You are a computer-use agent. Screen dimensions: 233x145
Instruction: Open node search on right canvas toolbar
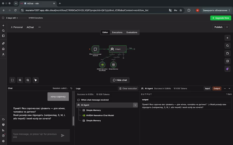point(227,46)
